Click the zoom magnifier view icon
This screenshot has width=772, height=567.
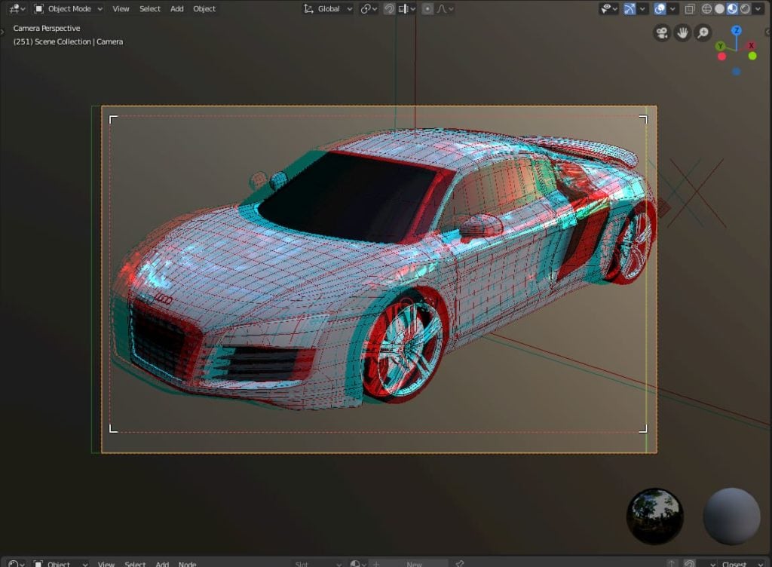[x=703, y=32]
